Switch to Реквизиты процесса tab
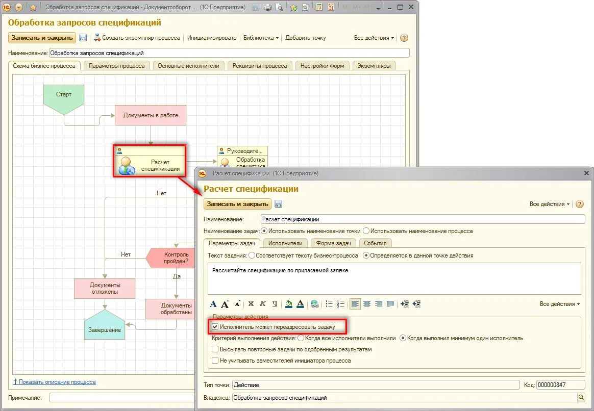 (x=260, y=66)
